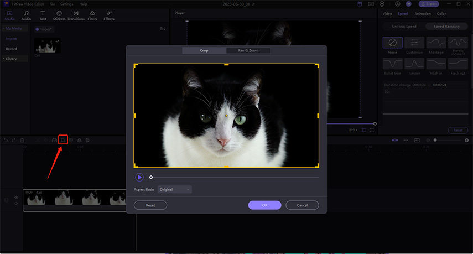Image resolution: width=473 pixels, height=254 pixels.
Task: Open the Transitions panel icon
Action: point(76,13)
